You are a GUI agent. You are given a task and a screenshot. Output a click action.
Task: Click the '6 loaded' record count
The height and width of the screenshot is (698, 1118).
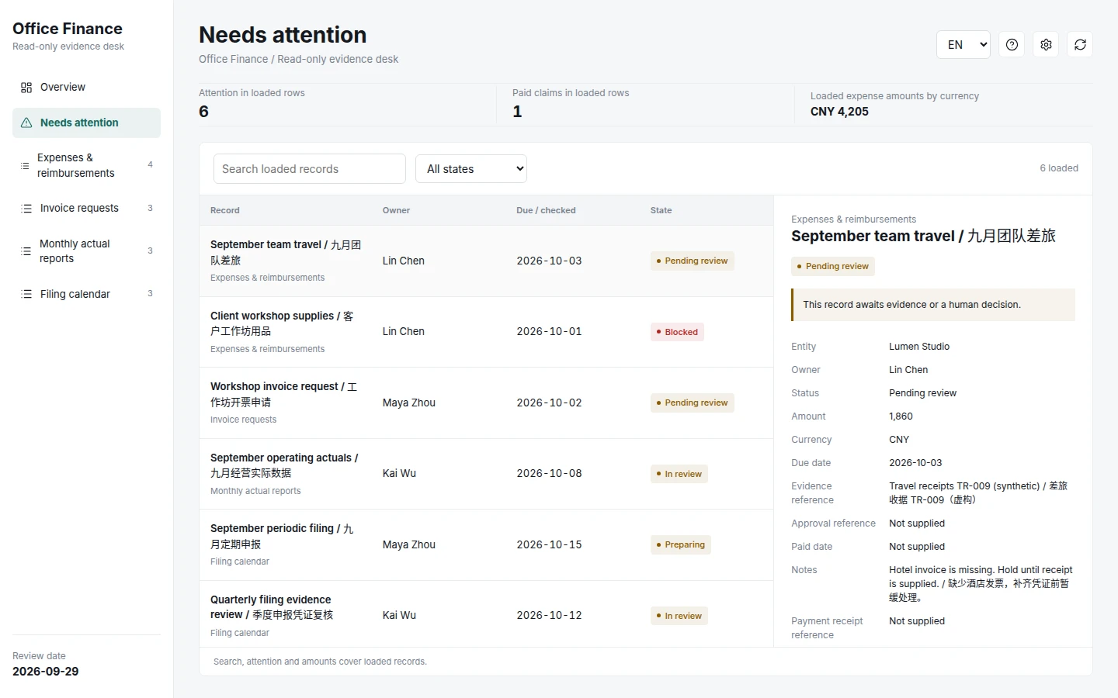(1059, 168)
